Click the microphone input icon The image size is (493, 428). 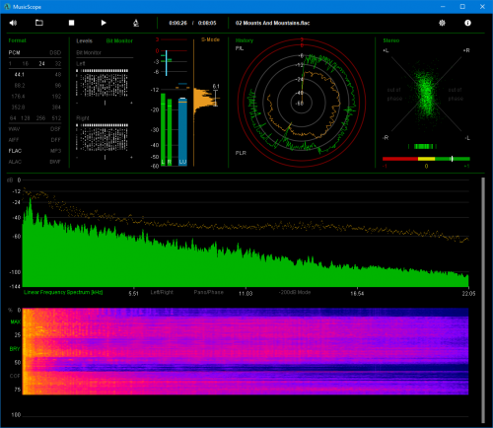click(136, 23)
